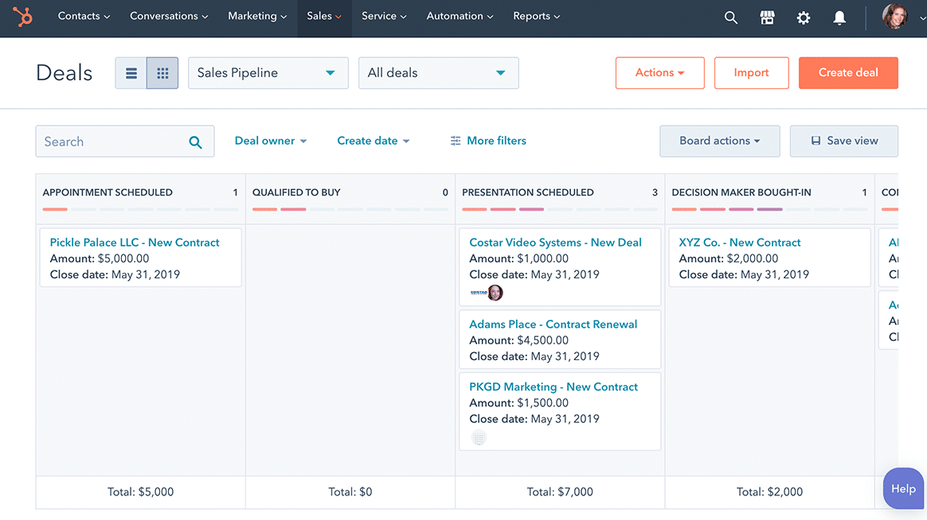Click Total: $0 footer
The image size is (927, 520).
(x=350, y=491)
